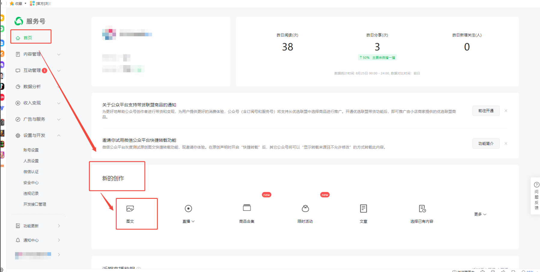Image resolution: width=540 pixels, height=272 pixels.
Task: Dismiss the 带货联盟 notice
Action: pyautogui.click(x=506, y=110)
